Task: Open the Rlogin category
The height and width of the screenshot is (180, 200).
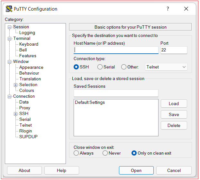Action: coord(25,131)
